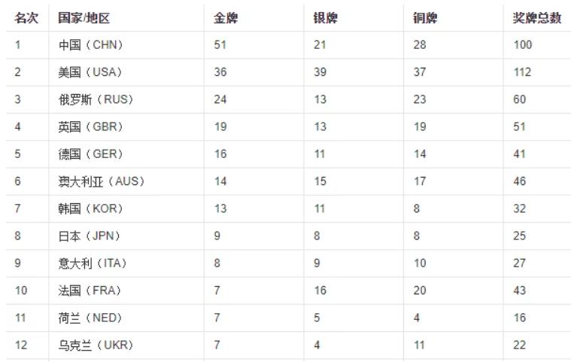The height and width of the screenshot is (362, 571).
Task: Click China's total medal count of 100
Action: (x=523, y=45)
